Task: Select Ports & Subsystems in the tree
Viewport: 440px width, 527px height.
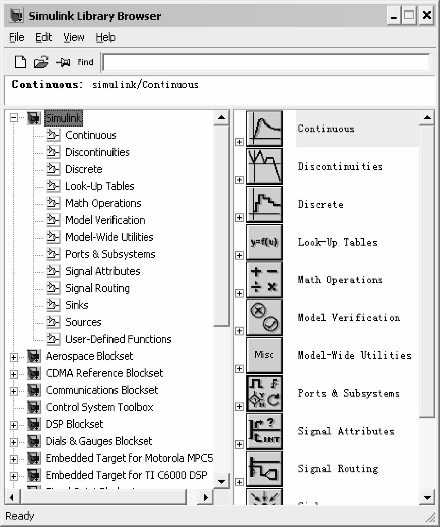Action: click(x=110, y=254)
